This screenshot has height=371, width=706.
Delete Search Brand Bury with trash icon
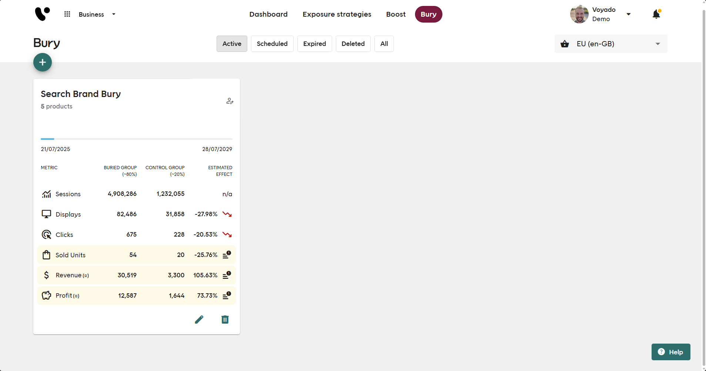coord(225,320)
